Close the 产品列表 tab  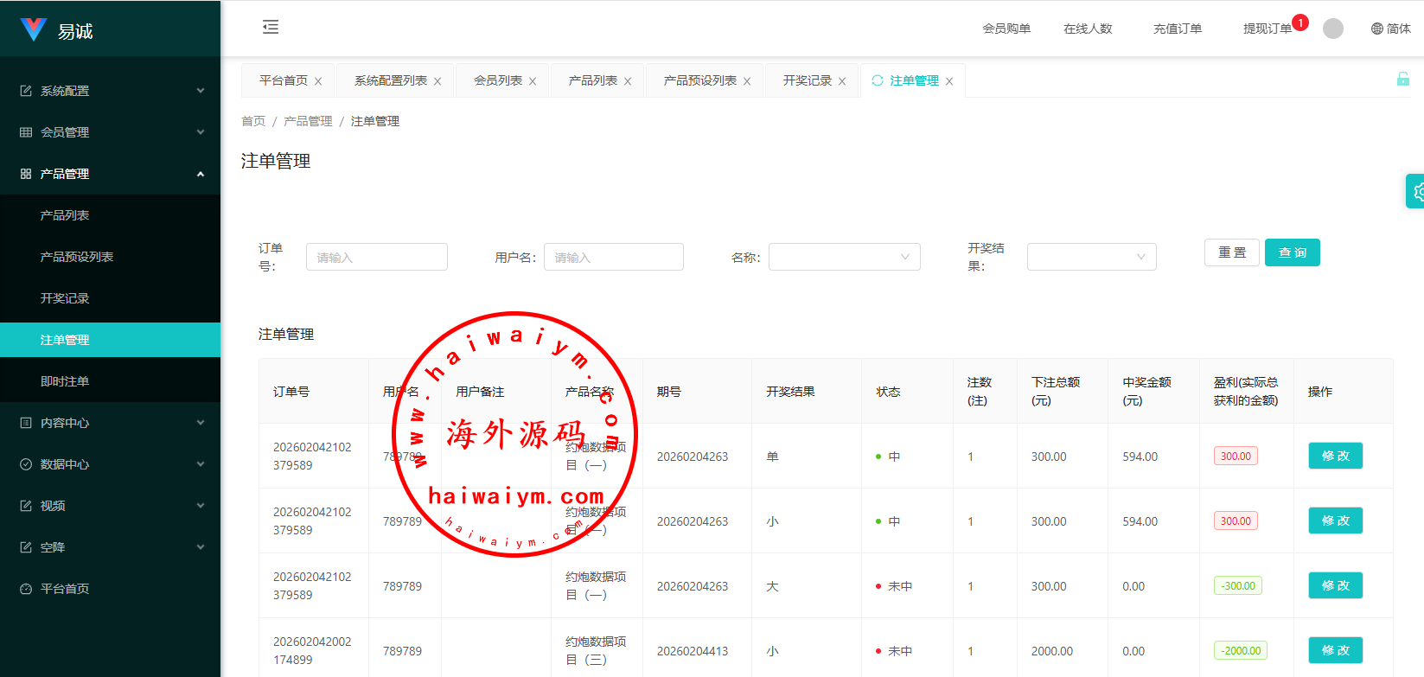[628, 81]
